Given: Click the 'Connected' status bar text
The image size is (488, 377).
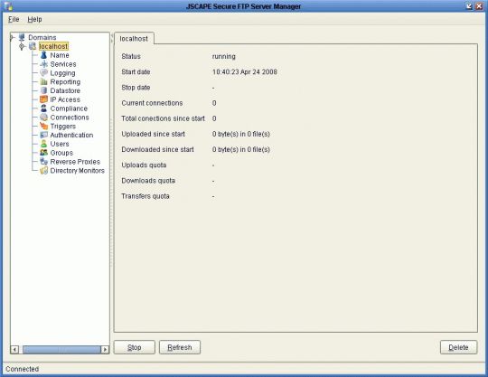Looking at the screenshot, I should [22, 369].
